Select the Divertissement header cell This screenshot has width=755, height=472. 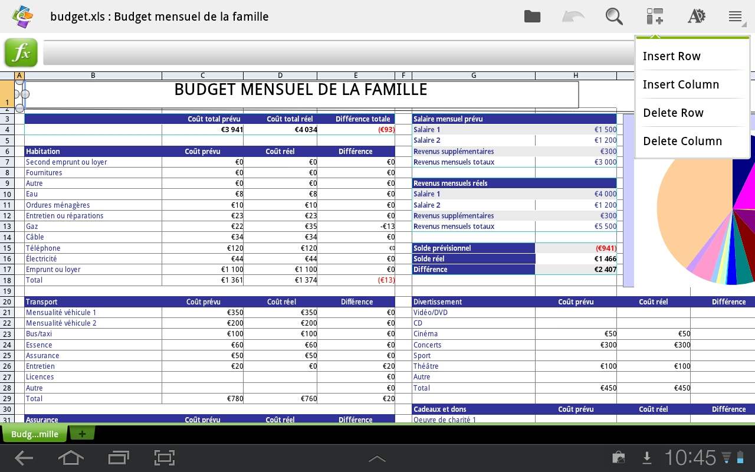click(474, 302)
